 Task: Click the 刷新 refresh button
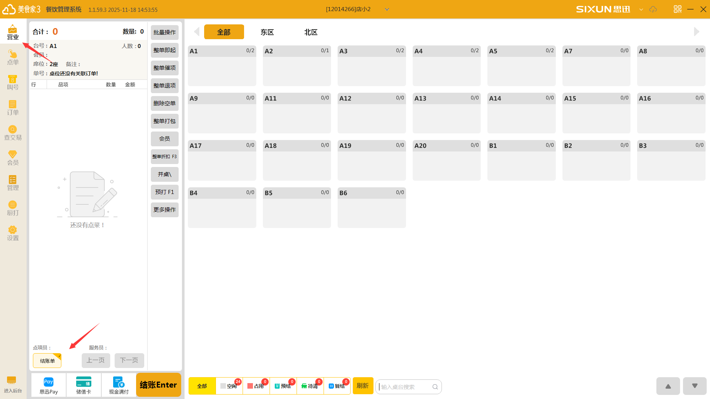pyautogui.click(x=362, y=386)
